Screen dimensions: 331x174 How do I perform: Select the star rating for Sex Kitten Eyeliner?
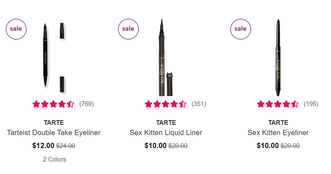[278, 104]
